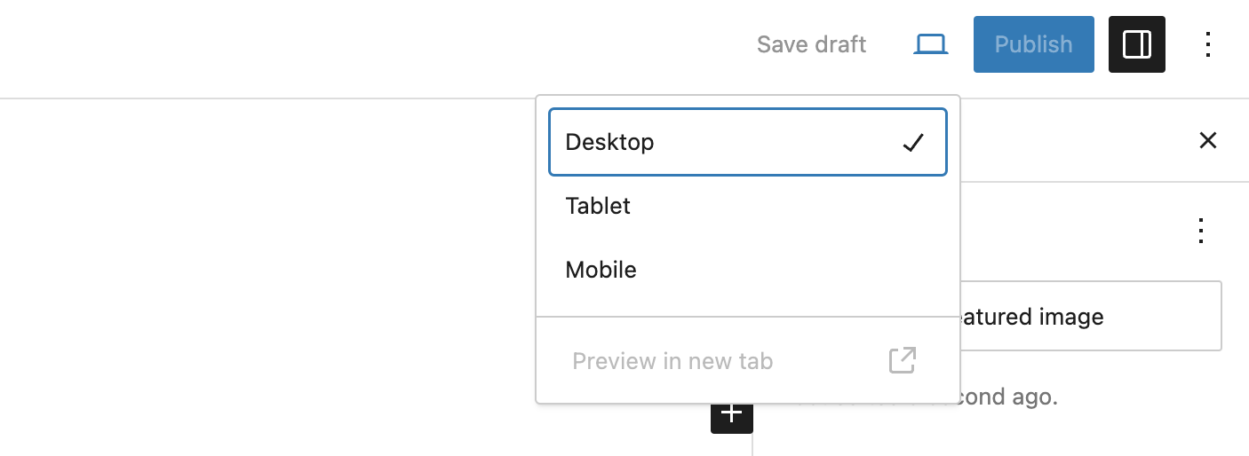Click the word Mobile in the dropdown
The height and width of the screenshot is (456, 1249).
point(601,270)
